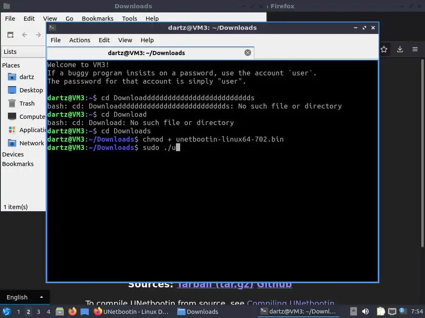Open the network connection tray icon
The image size is (425, 318).
[392, 312]
